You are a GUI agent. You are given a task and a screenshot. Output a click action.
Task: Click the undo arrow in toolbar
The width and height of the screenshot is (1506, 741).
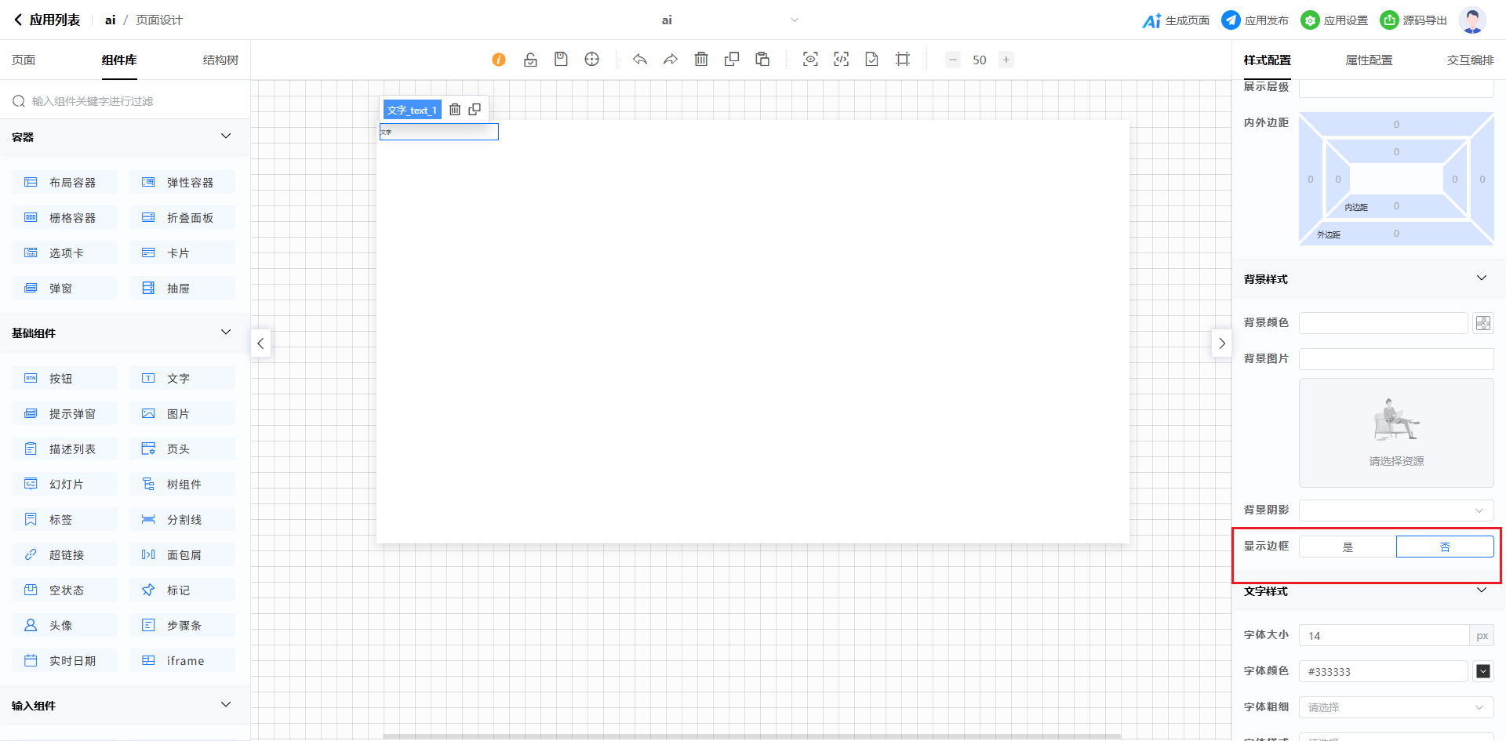640,60
